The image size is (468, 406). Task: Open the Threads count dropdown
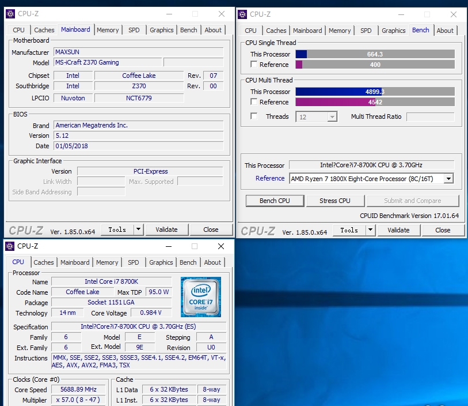tap(332, 117)
